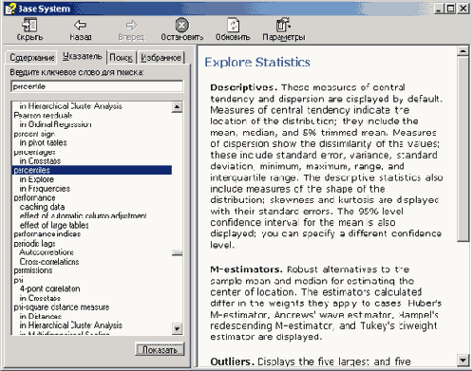The height and width of the screenshot is (371, 472).
Task: Switch to the Содержание tab
Action: pos(32,58)
